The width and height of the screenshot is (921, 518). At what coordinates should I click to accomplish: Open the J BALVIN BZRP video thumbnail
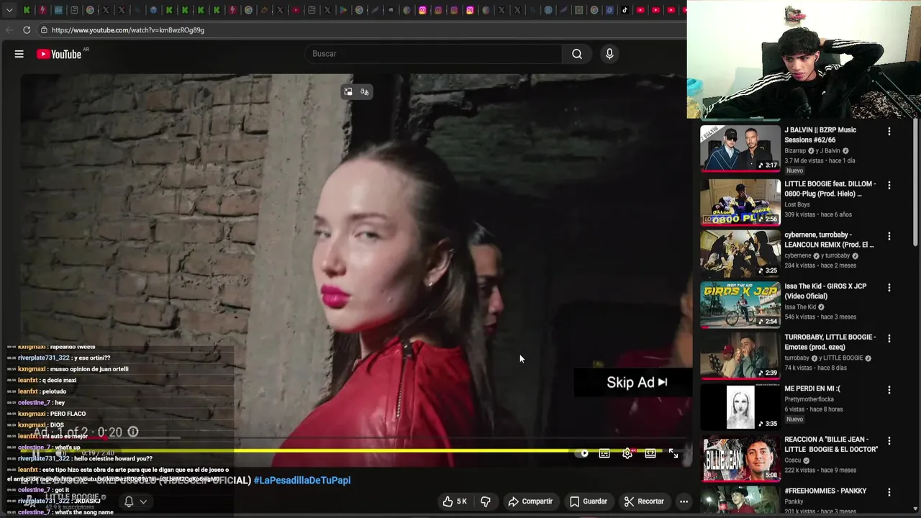click(740, 148)
